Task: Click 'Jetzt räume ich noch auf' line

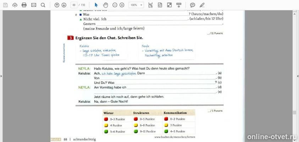Action: click(x=129, y=97)
